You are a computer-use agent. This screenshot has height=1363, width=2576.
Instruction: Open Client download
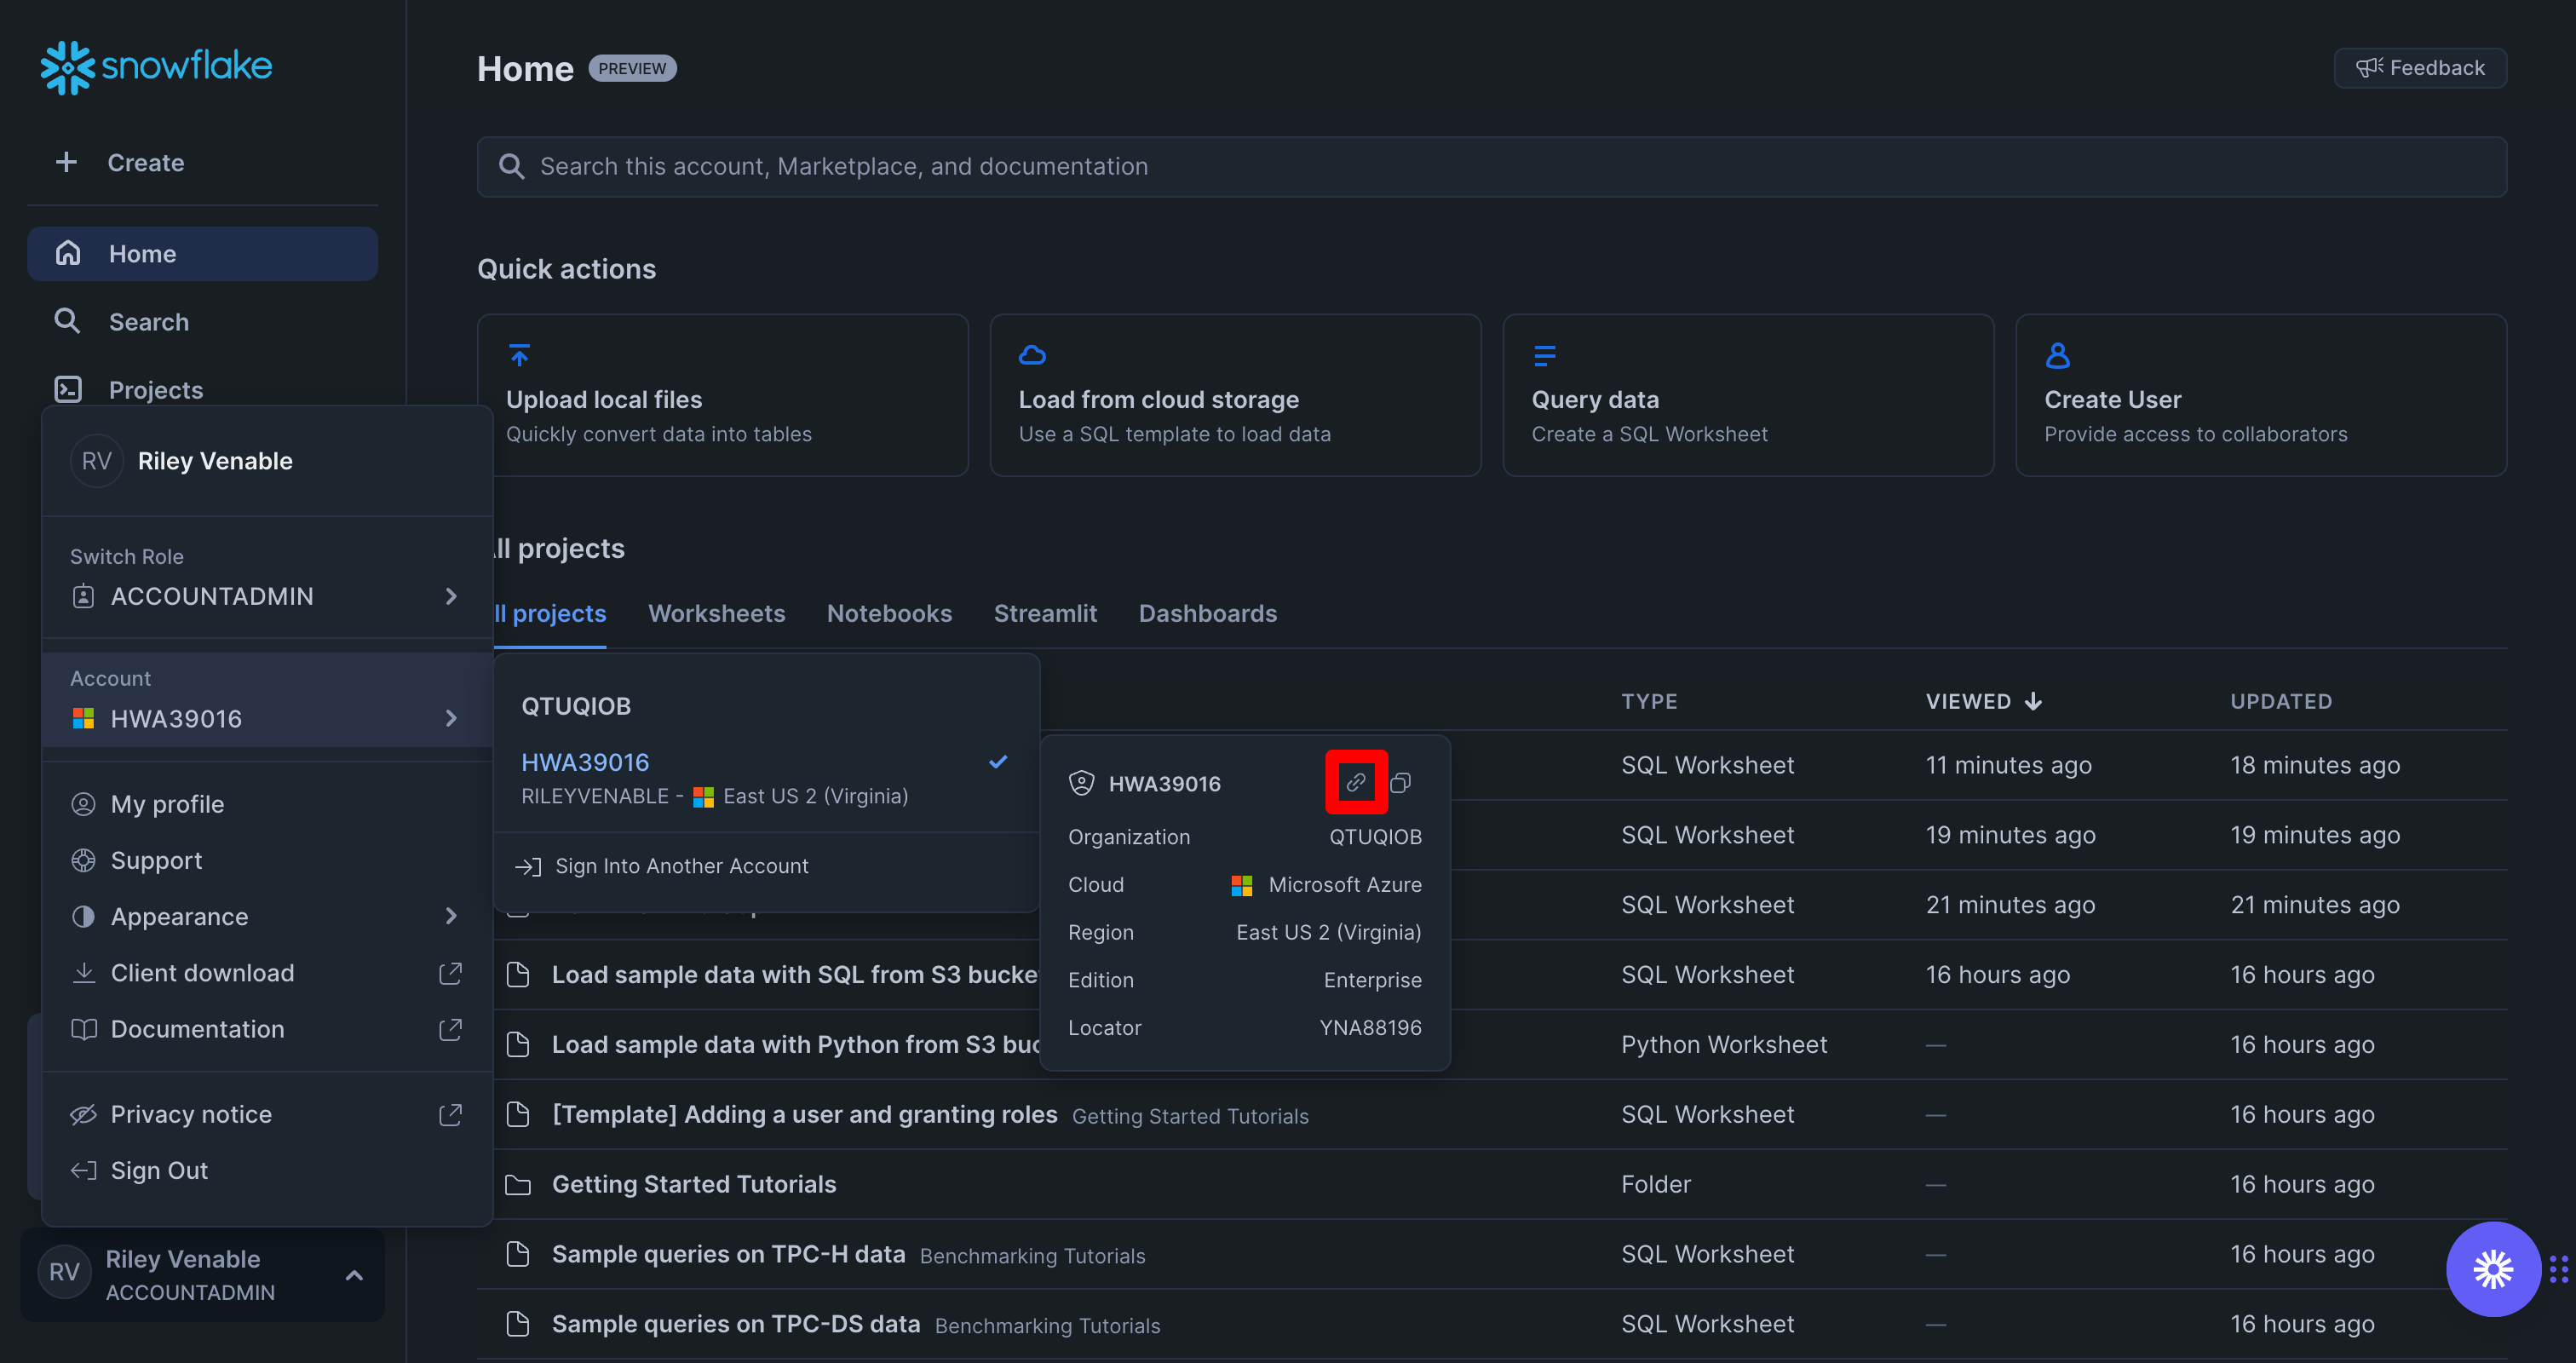(x=267, y=972)
